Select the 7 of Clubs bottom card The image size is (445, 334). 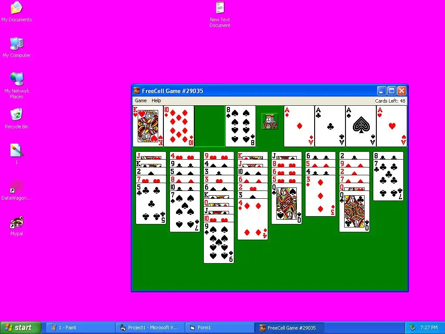(x=388, y=180)
